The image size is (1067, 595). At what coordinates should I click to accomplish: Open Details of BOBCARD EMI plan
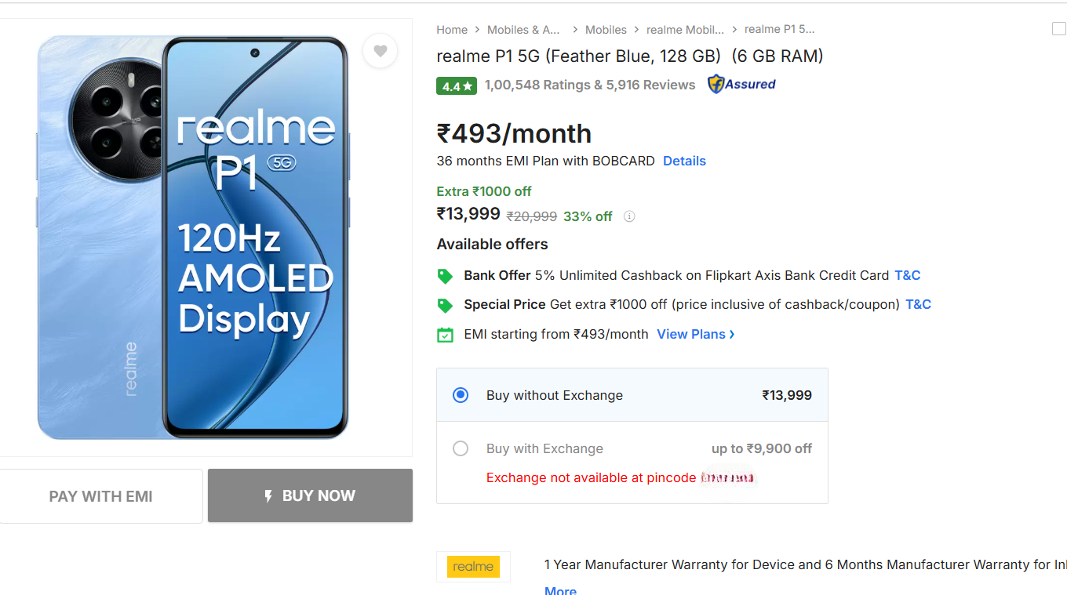point(684,161)
